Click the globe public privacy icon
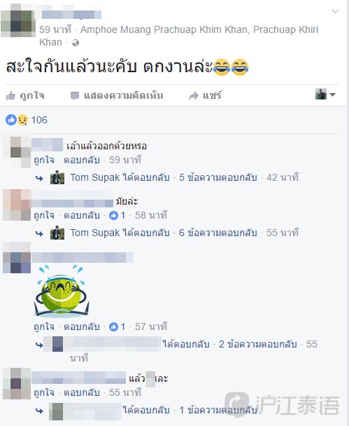This screenshot has width=349, height=426. [76, 43]
